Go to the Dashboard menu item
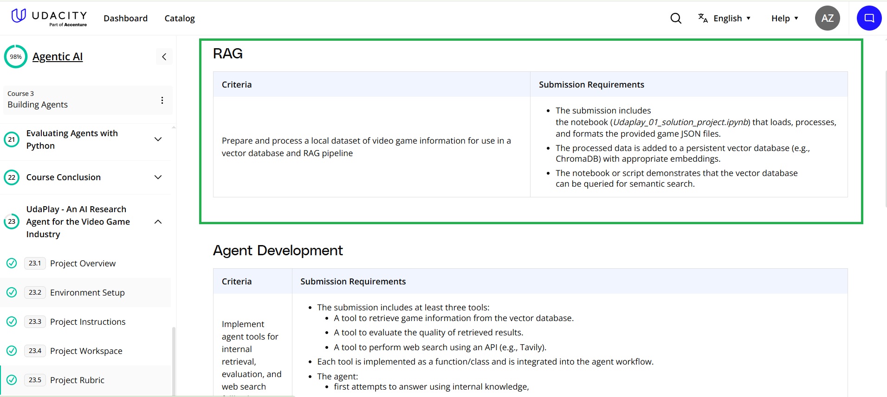 (x=125, y=19)
